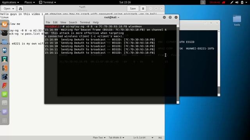The width and height of the screenshot is (250, 140).
Task: Open View menu in terminal
Action: 63,23
